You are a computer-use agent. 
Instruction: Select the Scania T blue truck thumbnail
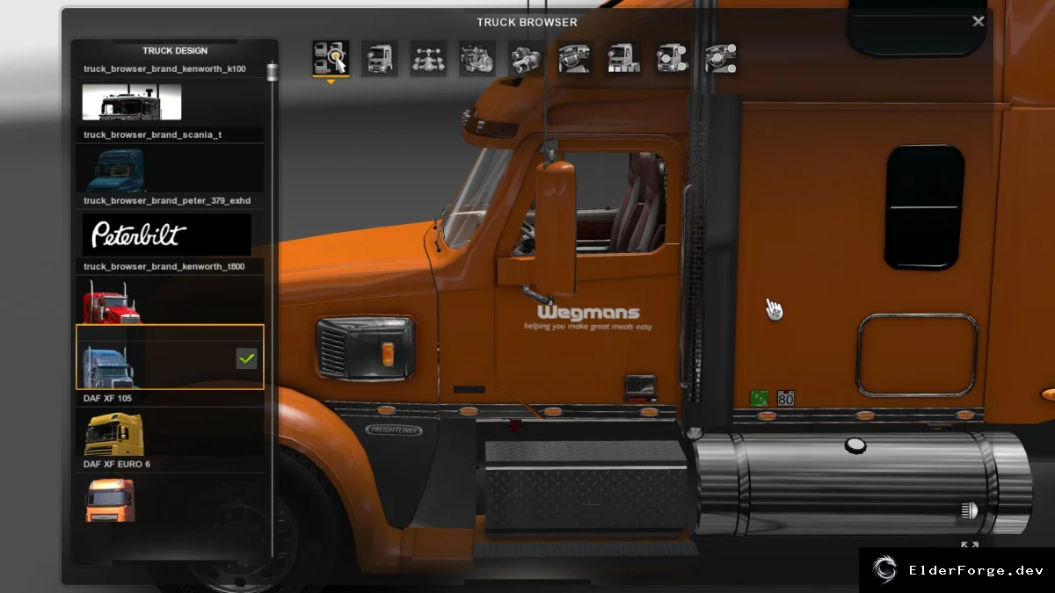115,169
